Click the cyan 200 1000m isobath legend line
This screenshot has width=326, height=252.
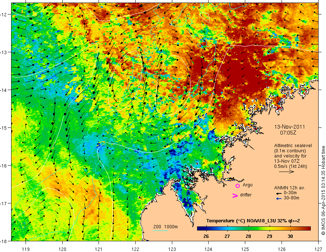pos(161,231)
